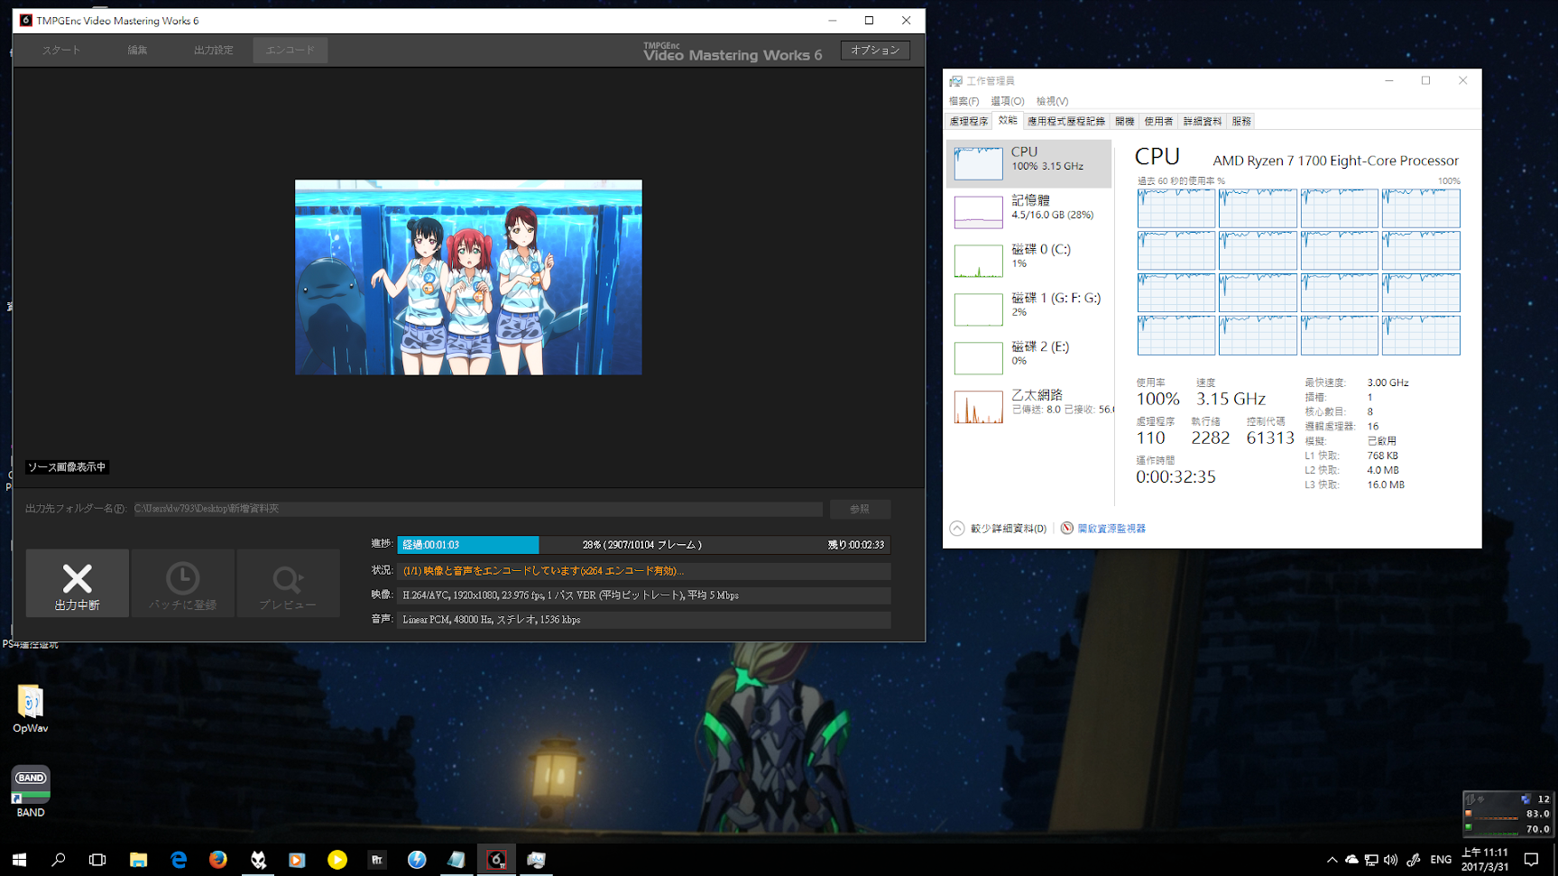The image size is (1558, 876).
Task: Click the プレビュー magnifier icon
Action: point(288,579)
